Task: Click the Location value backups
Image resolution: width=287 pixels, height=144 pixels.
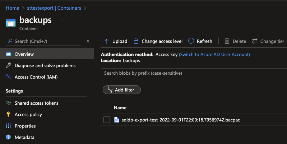Action: click(131, 60)
